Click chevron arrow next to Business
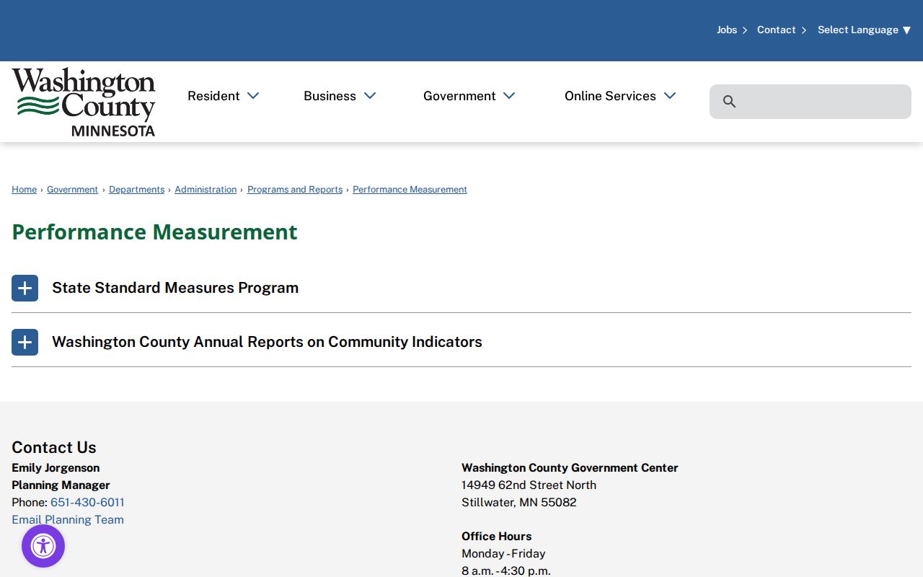 [x=370, y=96]
